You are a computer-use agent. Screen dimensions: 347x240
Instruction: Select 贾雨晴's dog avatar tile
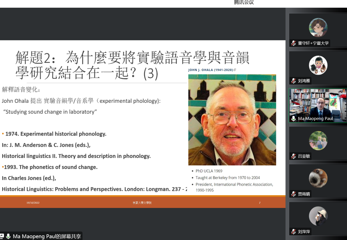[x=318, y=178]
